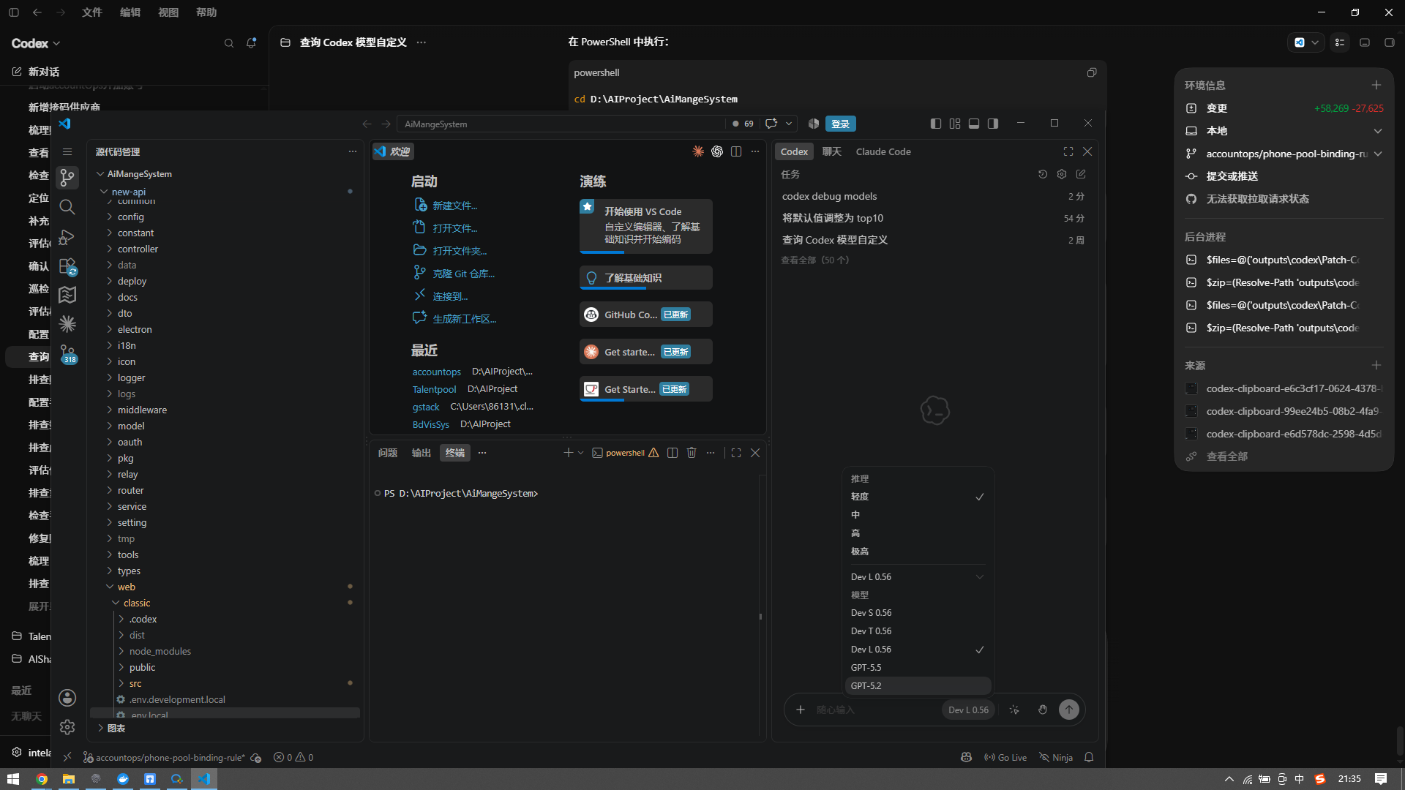
Task: Switch to the 聊天 tab
Action: [x=832, y=151]
